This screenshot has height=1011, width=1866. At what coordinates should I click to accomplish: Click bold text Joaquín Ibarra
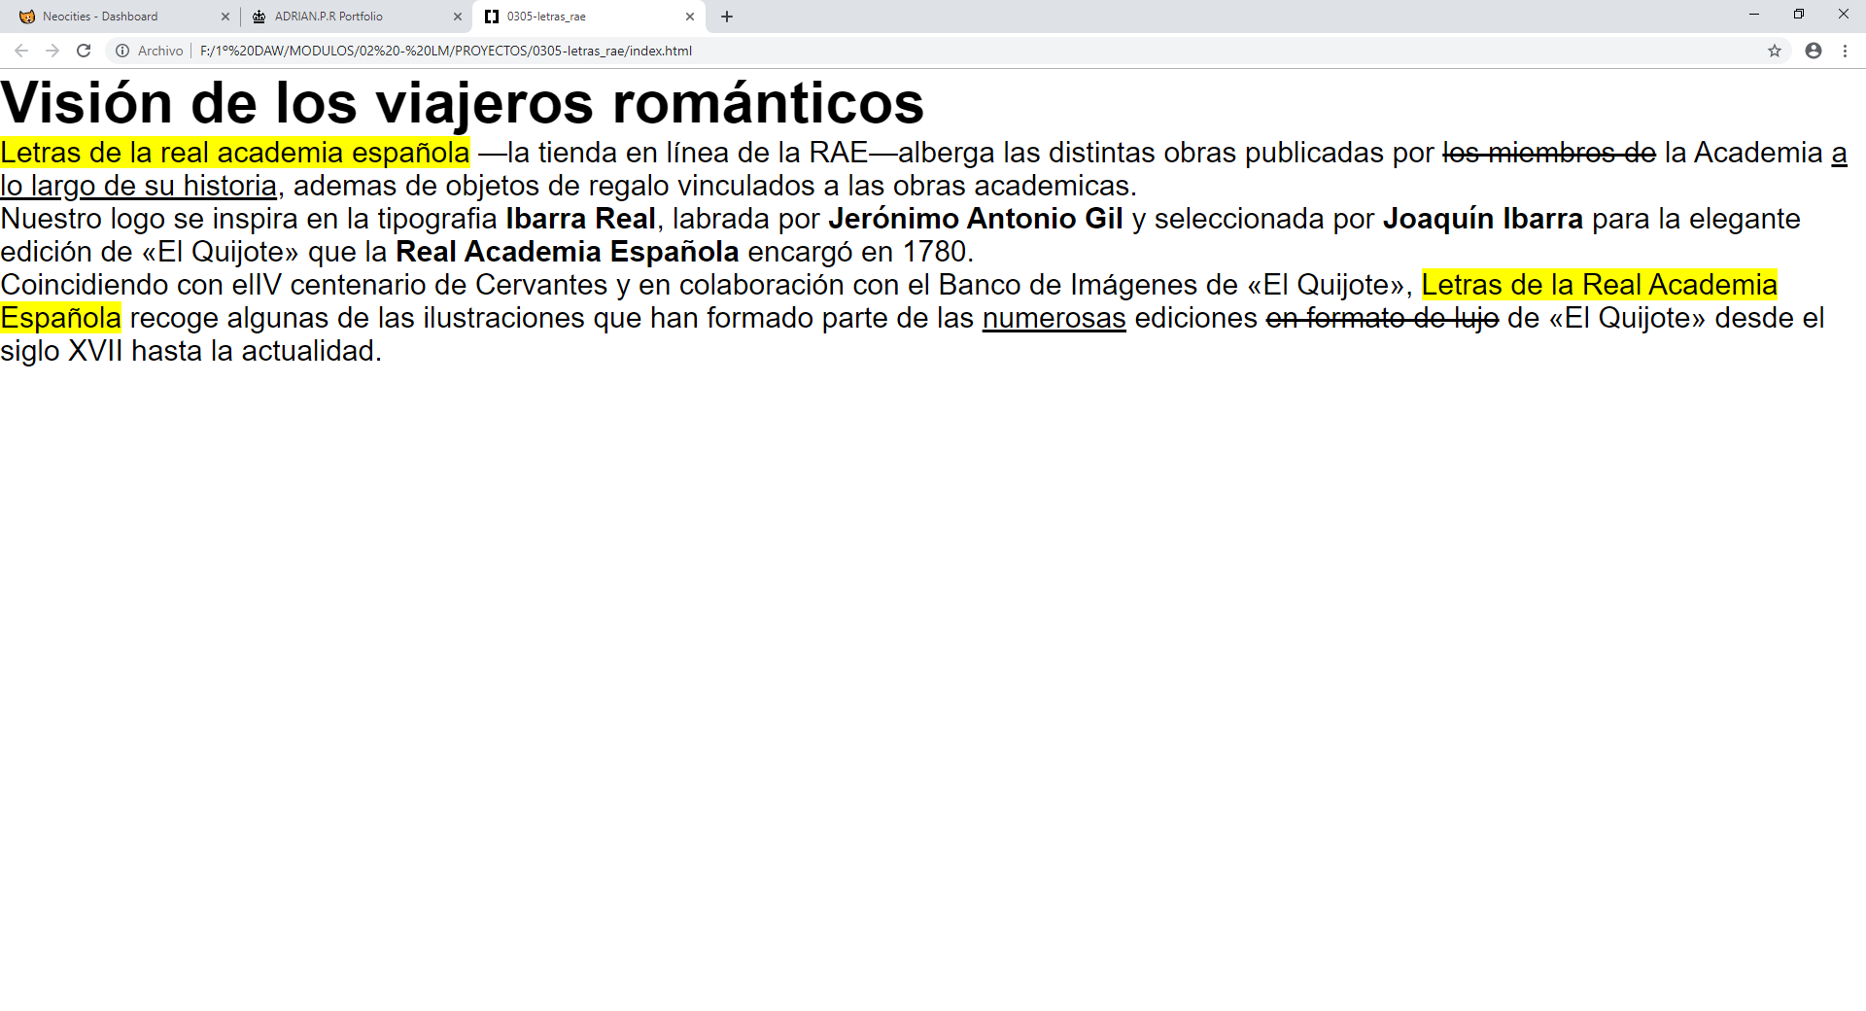1483,219
